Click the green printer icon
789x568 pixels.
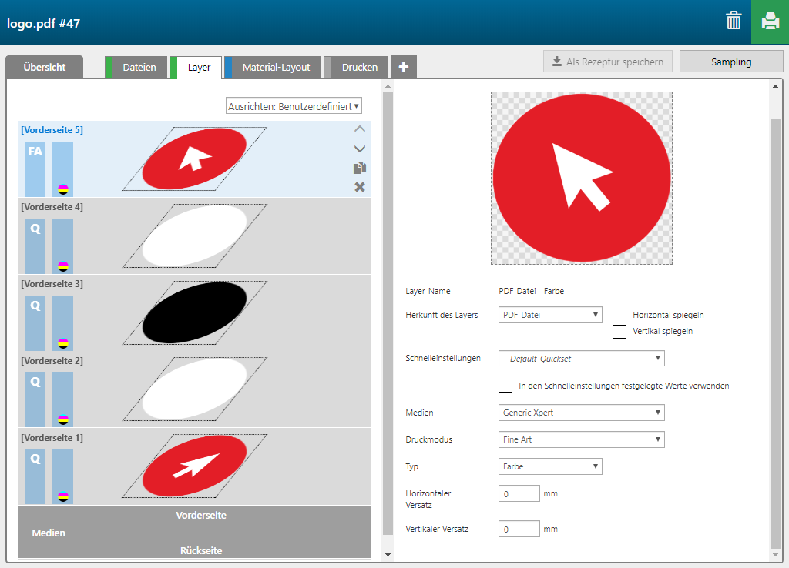770,22
